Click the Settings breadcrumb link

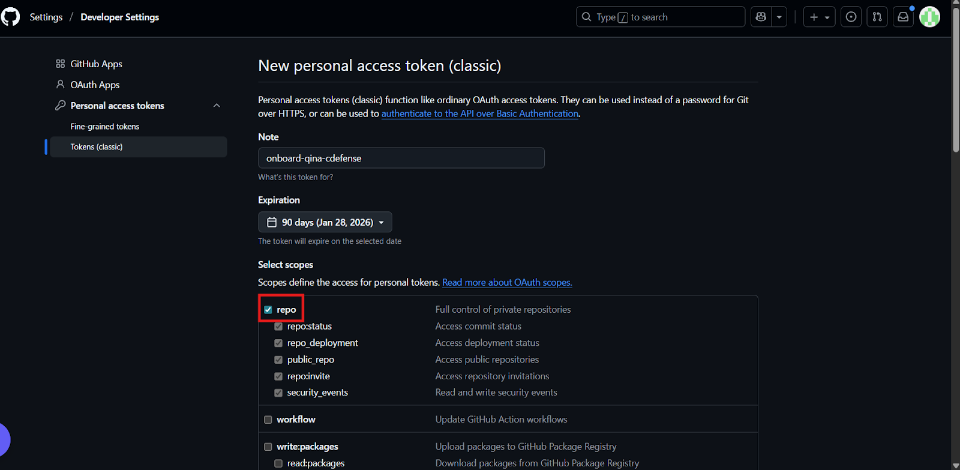click(46, 17)
